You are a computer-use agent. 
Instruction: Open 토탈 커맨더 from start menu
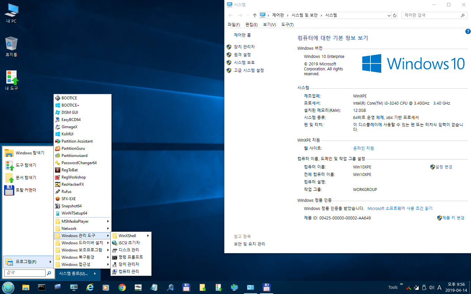pos(28,190)
